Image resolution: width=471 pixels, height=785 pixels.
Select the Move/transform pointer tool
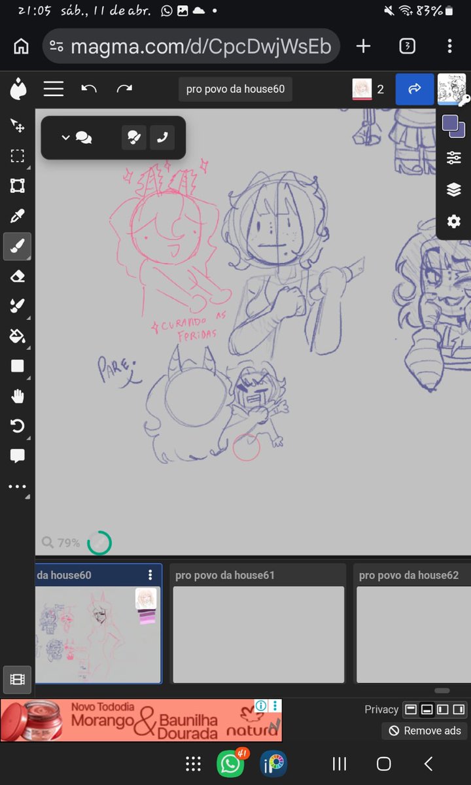18,125
